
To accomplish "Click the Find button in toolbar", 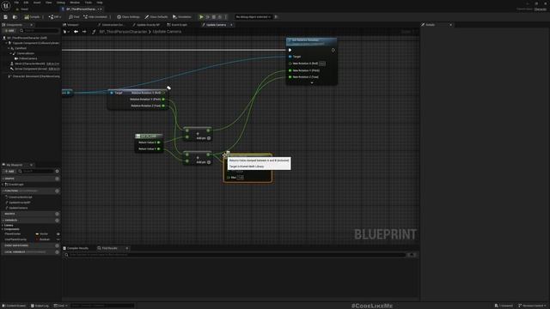I will tap(74, 17).
